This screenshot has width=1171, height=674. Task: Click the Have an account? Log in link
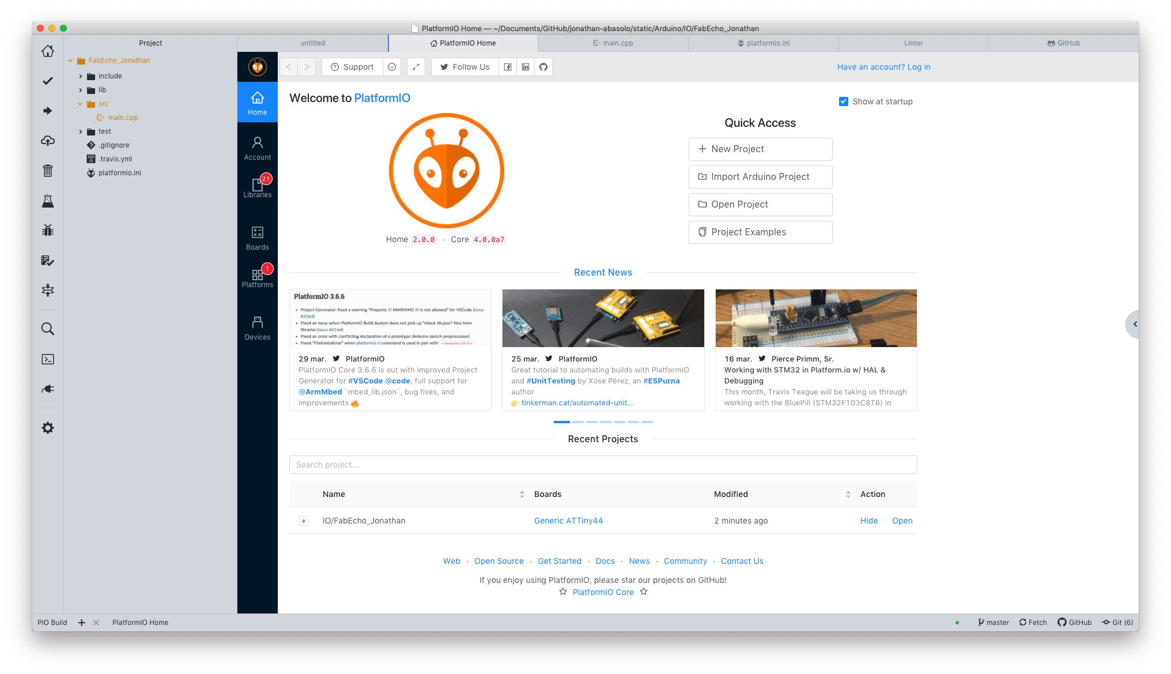click(x=883, y=67)
